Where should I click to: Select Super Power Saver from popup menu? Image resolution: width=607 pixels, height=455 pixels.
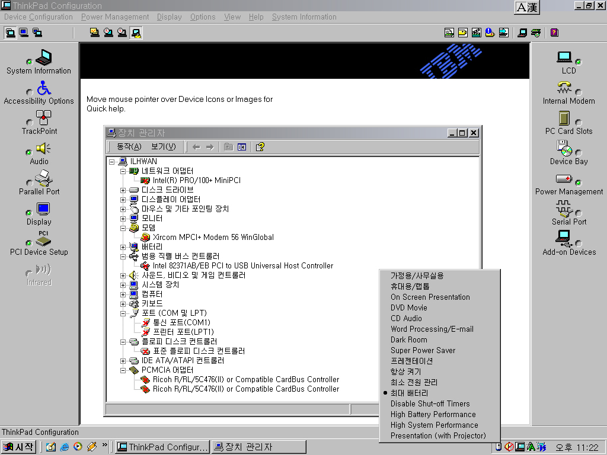click(423, 350)
